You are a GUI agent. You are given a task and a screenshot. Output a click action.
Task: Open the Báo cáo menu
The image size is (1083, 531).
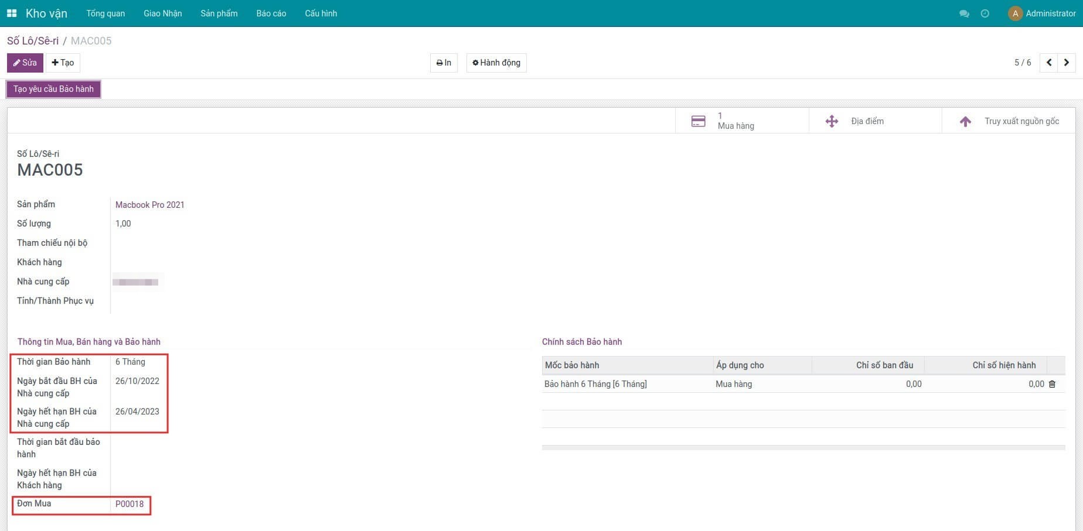tap(271, 13)
